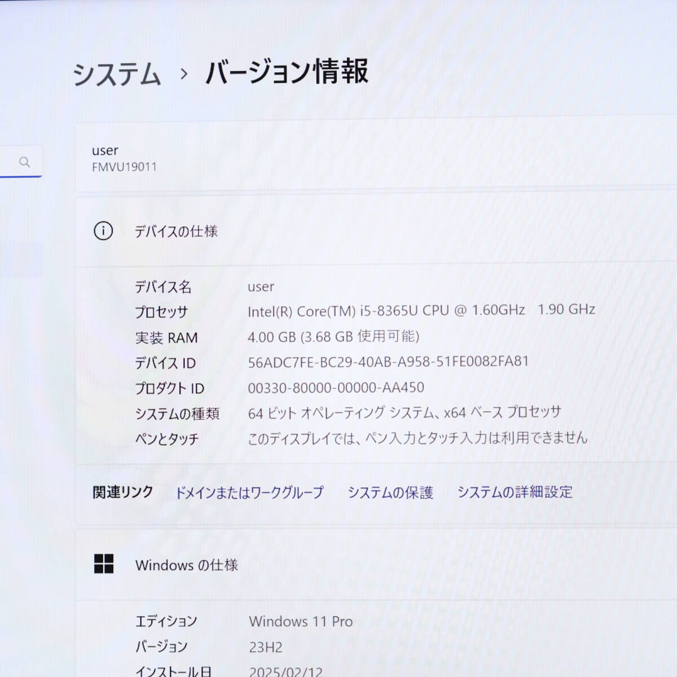Click the settings search input field
Image resolution: width=677 pixels, height=677 pixels.
pyautogui.click(x=21, y=162)
